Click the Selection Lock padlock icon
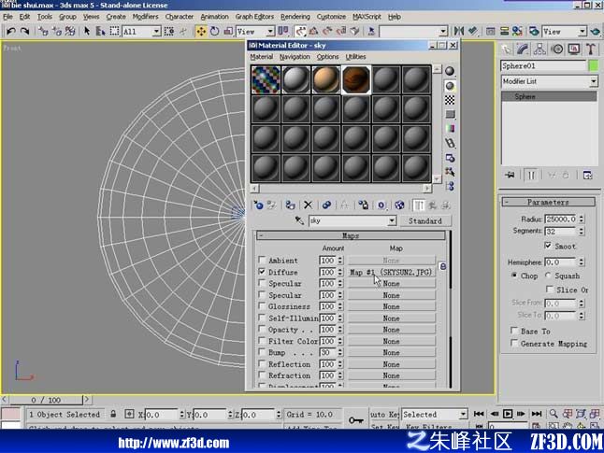The width and height of the screenshot is (604, 453). click(113, 414)
